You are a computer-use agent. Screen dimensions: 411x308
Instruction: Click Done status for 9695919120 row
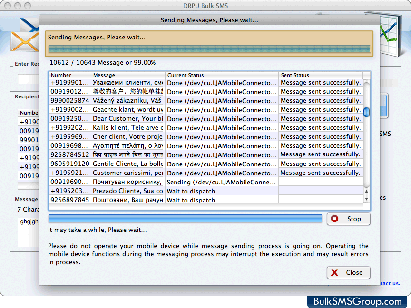pyautogui.click(x=222, y=164)
